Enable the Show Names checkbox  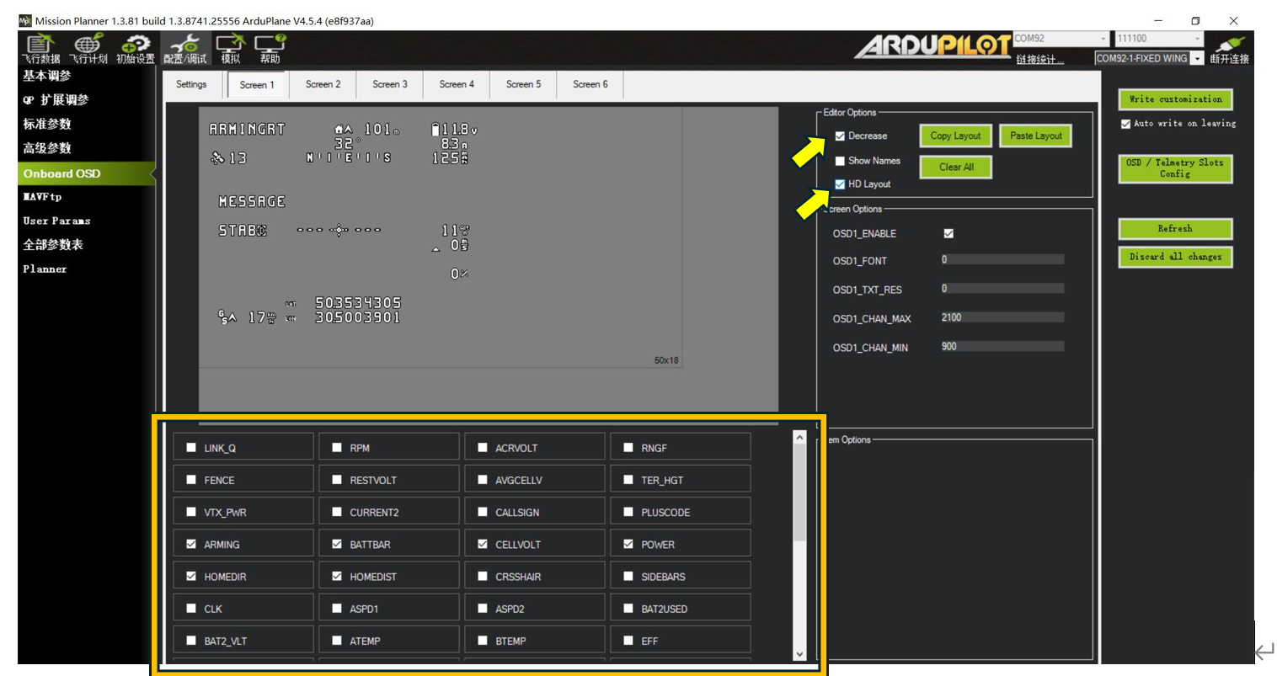(x=840, y=161)
